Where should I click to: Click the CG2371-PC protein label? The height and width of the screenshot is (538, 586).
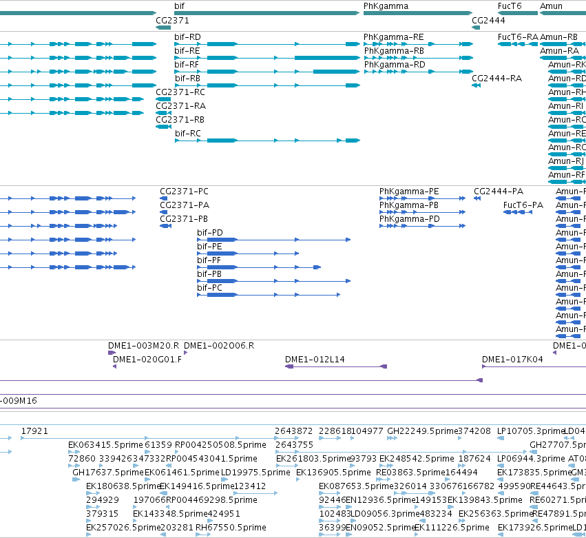tap(185, 192)
